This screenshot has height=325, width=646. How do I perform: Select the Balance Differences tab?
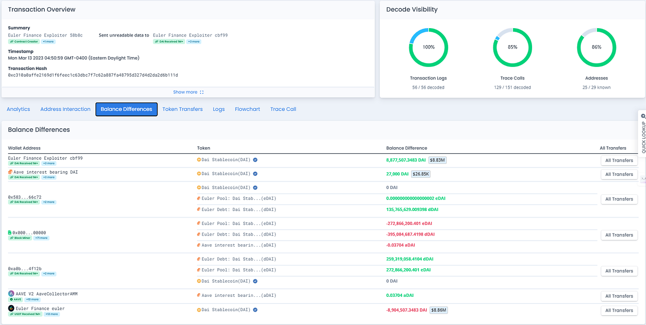(x=126, y=109)
